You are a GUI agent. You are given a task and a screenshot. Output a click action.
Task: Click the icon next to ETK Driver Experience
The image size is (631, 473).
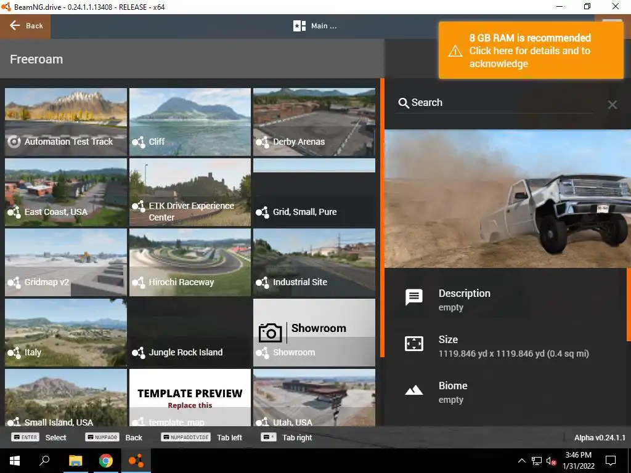139,206
